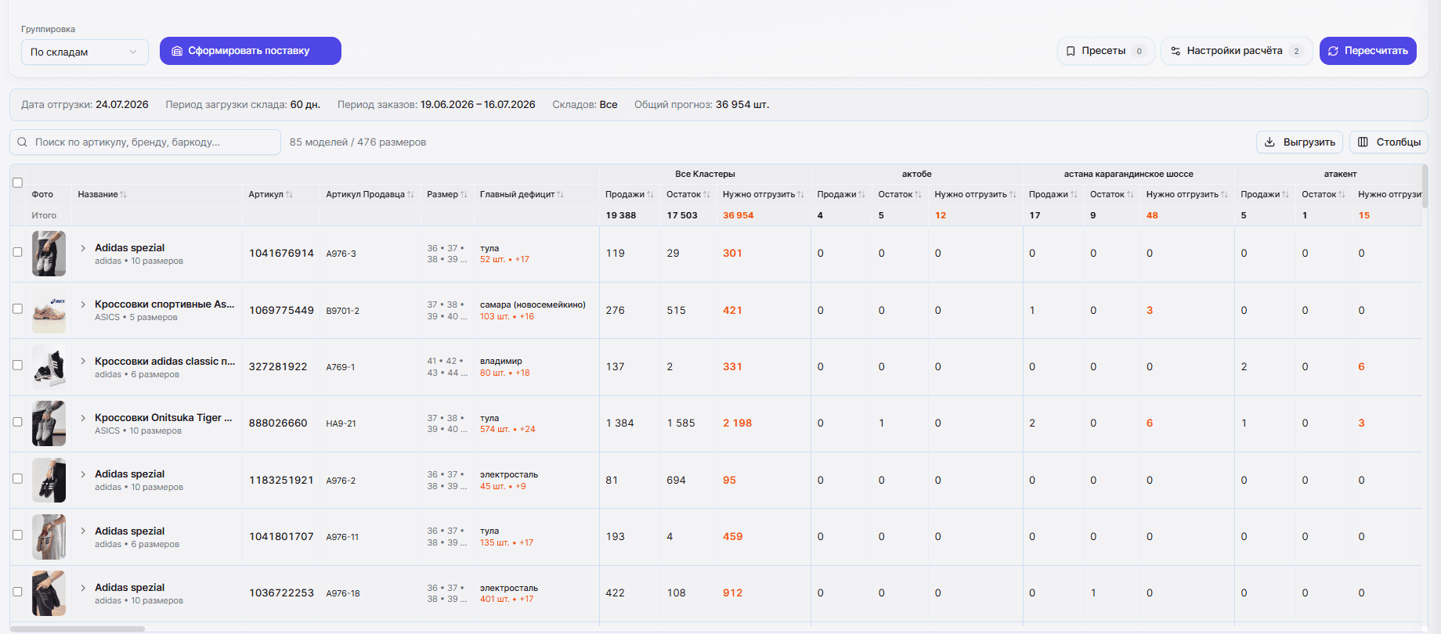The width and height of the screenshot is (1441, 634).
Task: Sort Все Кластеры Нужно отгрузить icon
Action: point(800,194)
